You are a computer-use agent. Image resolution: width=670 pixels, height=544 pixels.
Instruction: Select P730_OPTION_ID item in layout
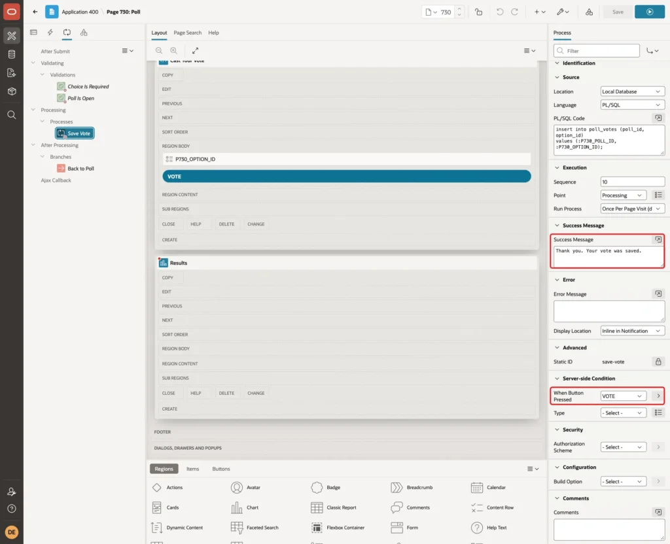[347, 159]
